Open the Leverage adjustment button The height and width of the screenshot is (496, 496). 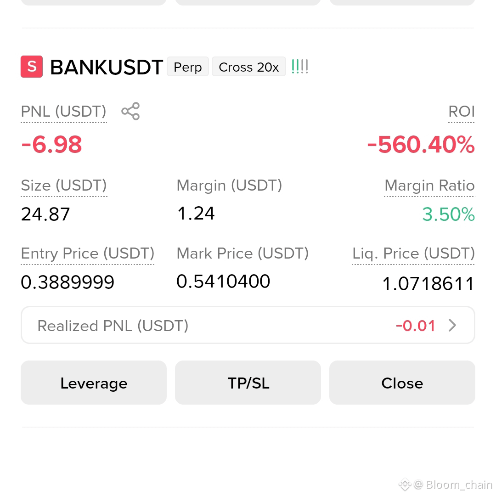point(94,383)
